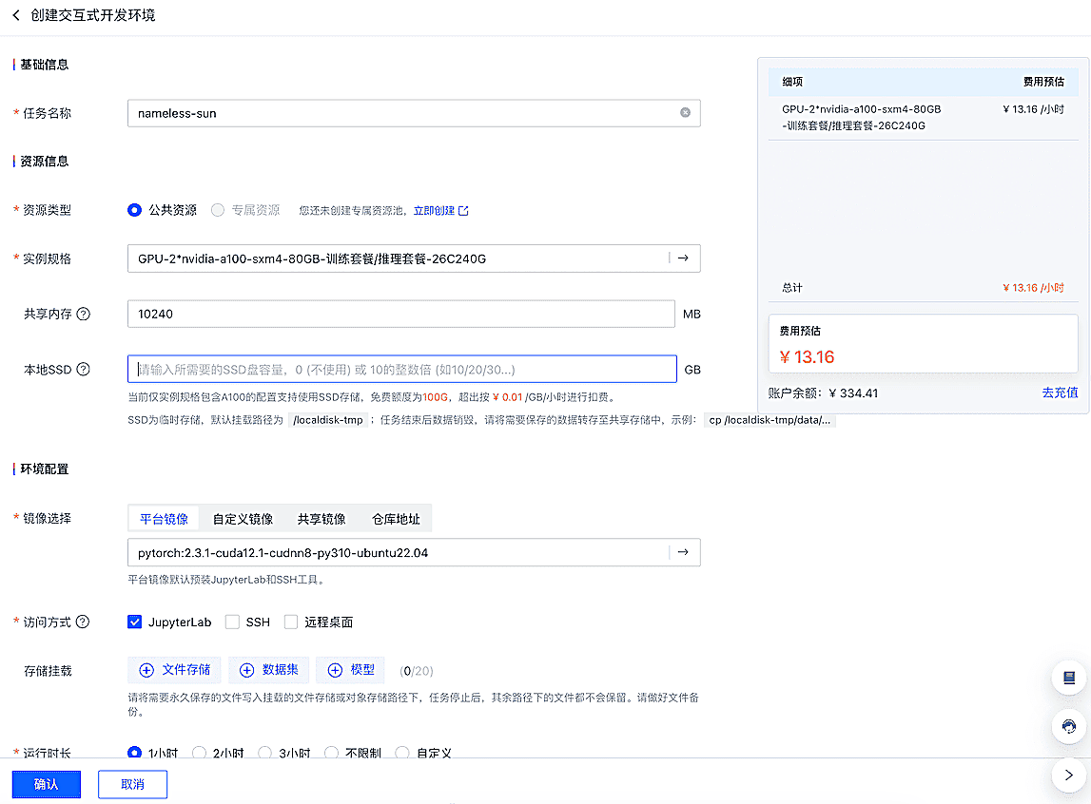This screenshot has height=804, width=1091.
Task: Switch to 自定义镜像 tab
Action: (243, 518)
